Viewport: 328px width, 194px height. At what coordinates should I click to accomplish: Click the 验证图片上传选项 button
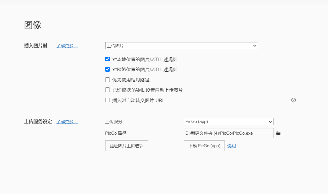point(126,146)
